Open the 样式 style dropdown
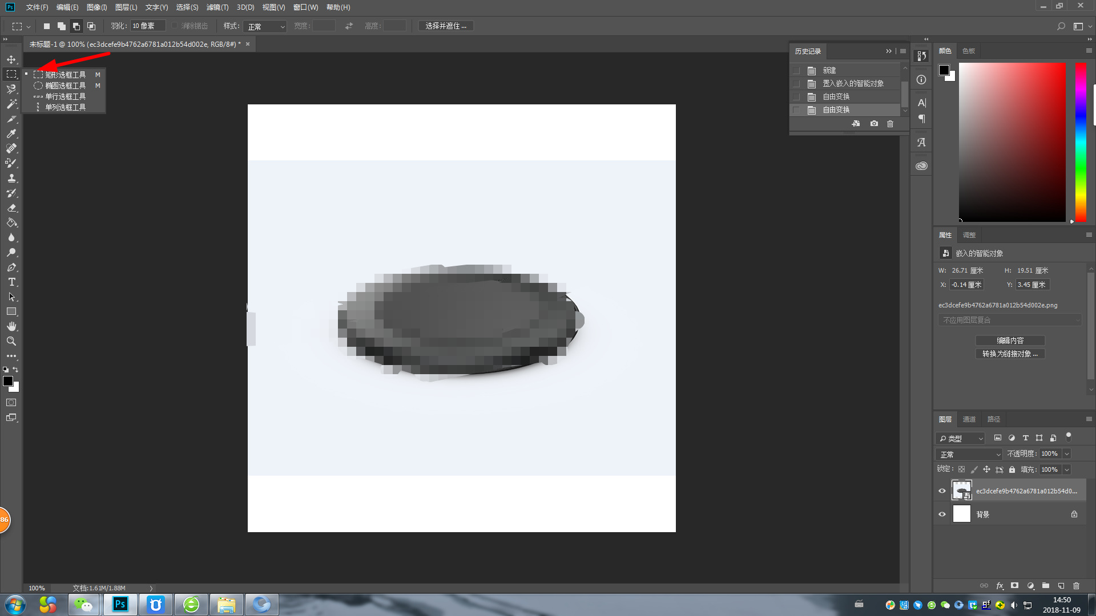The image size is (1096, 616). pyautogui.click(x=265, y=26)
